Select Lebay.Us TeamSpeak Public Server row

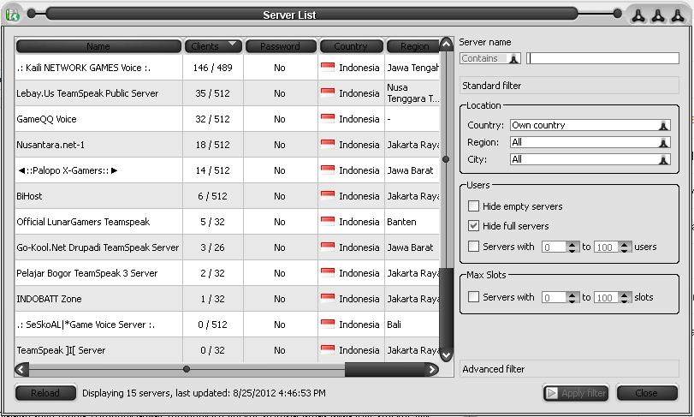click(x=227, y=93)
